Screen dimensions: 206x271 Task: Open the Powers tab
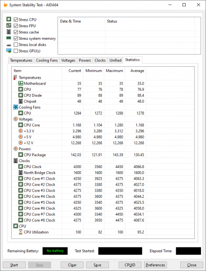(84, 61)
